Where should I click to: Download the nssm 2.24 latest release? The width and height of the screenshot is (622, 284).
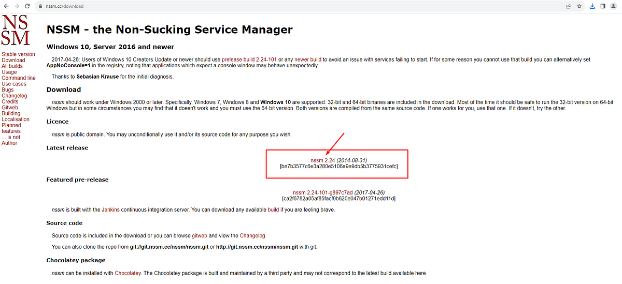(x=323, y=160)
